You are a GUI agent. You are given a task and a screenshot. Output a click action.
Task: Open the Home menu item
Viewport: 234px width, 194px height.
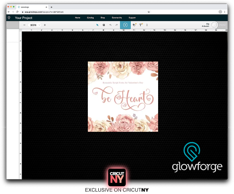pos(78,18)
